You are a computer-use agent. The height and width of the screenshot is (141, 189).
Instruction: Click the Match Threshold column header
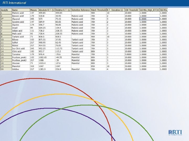[98, 10]
